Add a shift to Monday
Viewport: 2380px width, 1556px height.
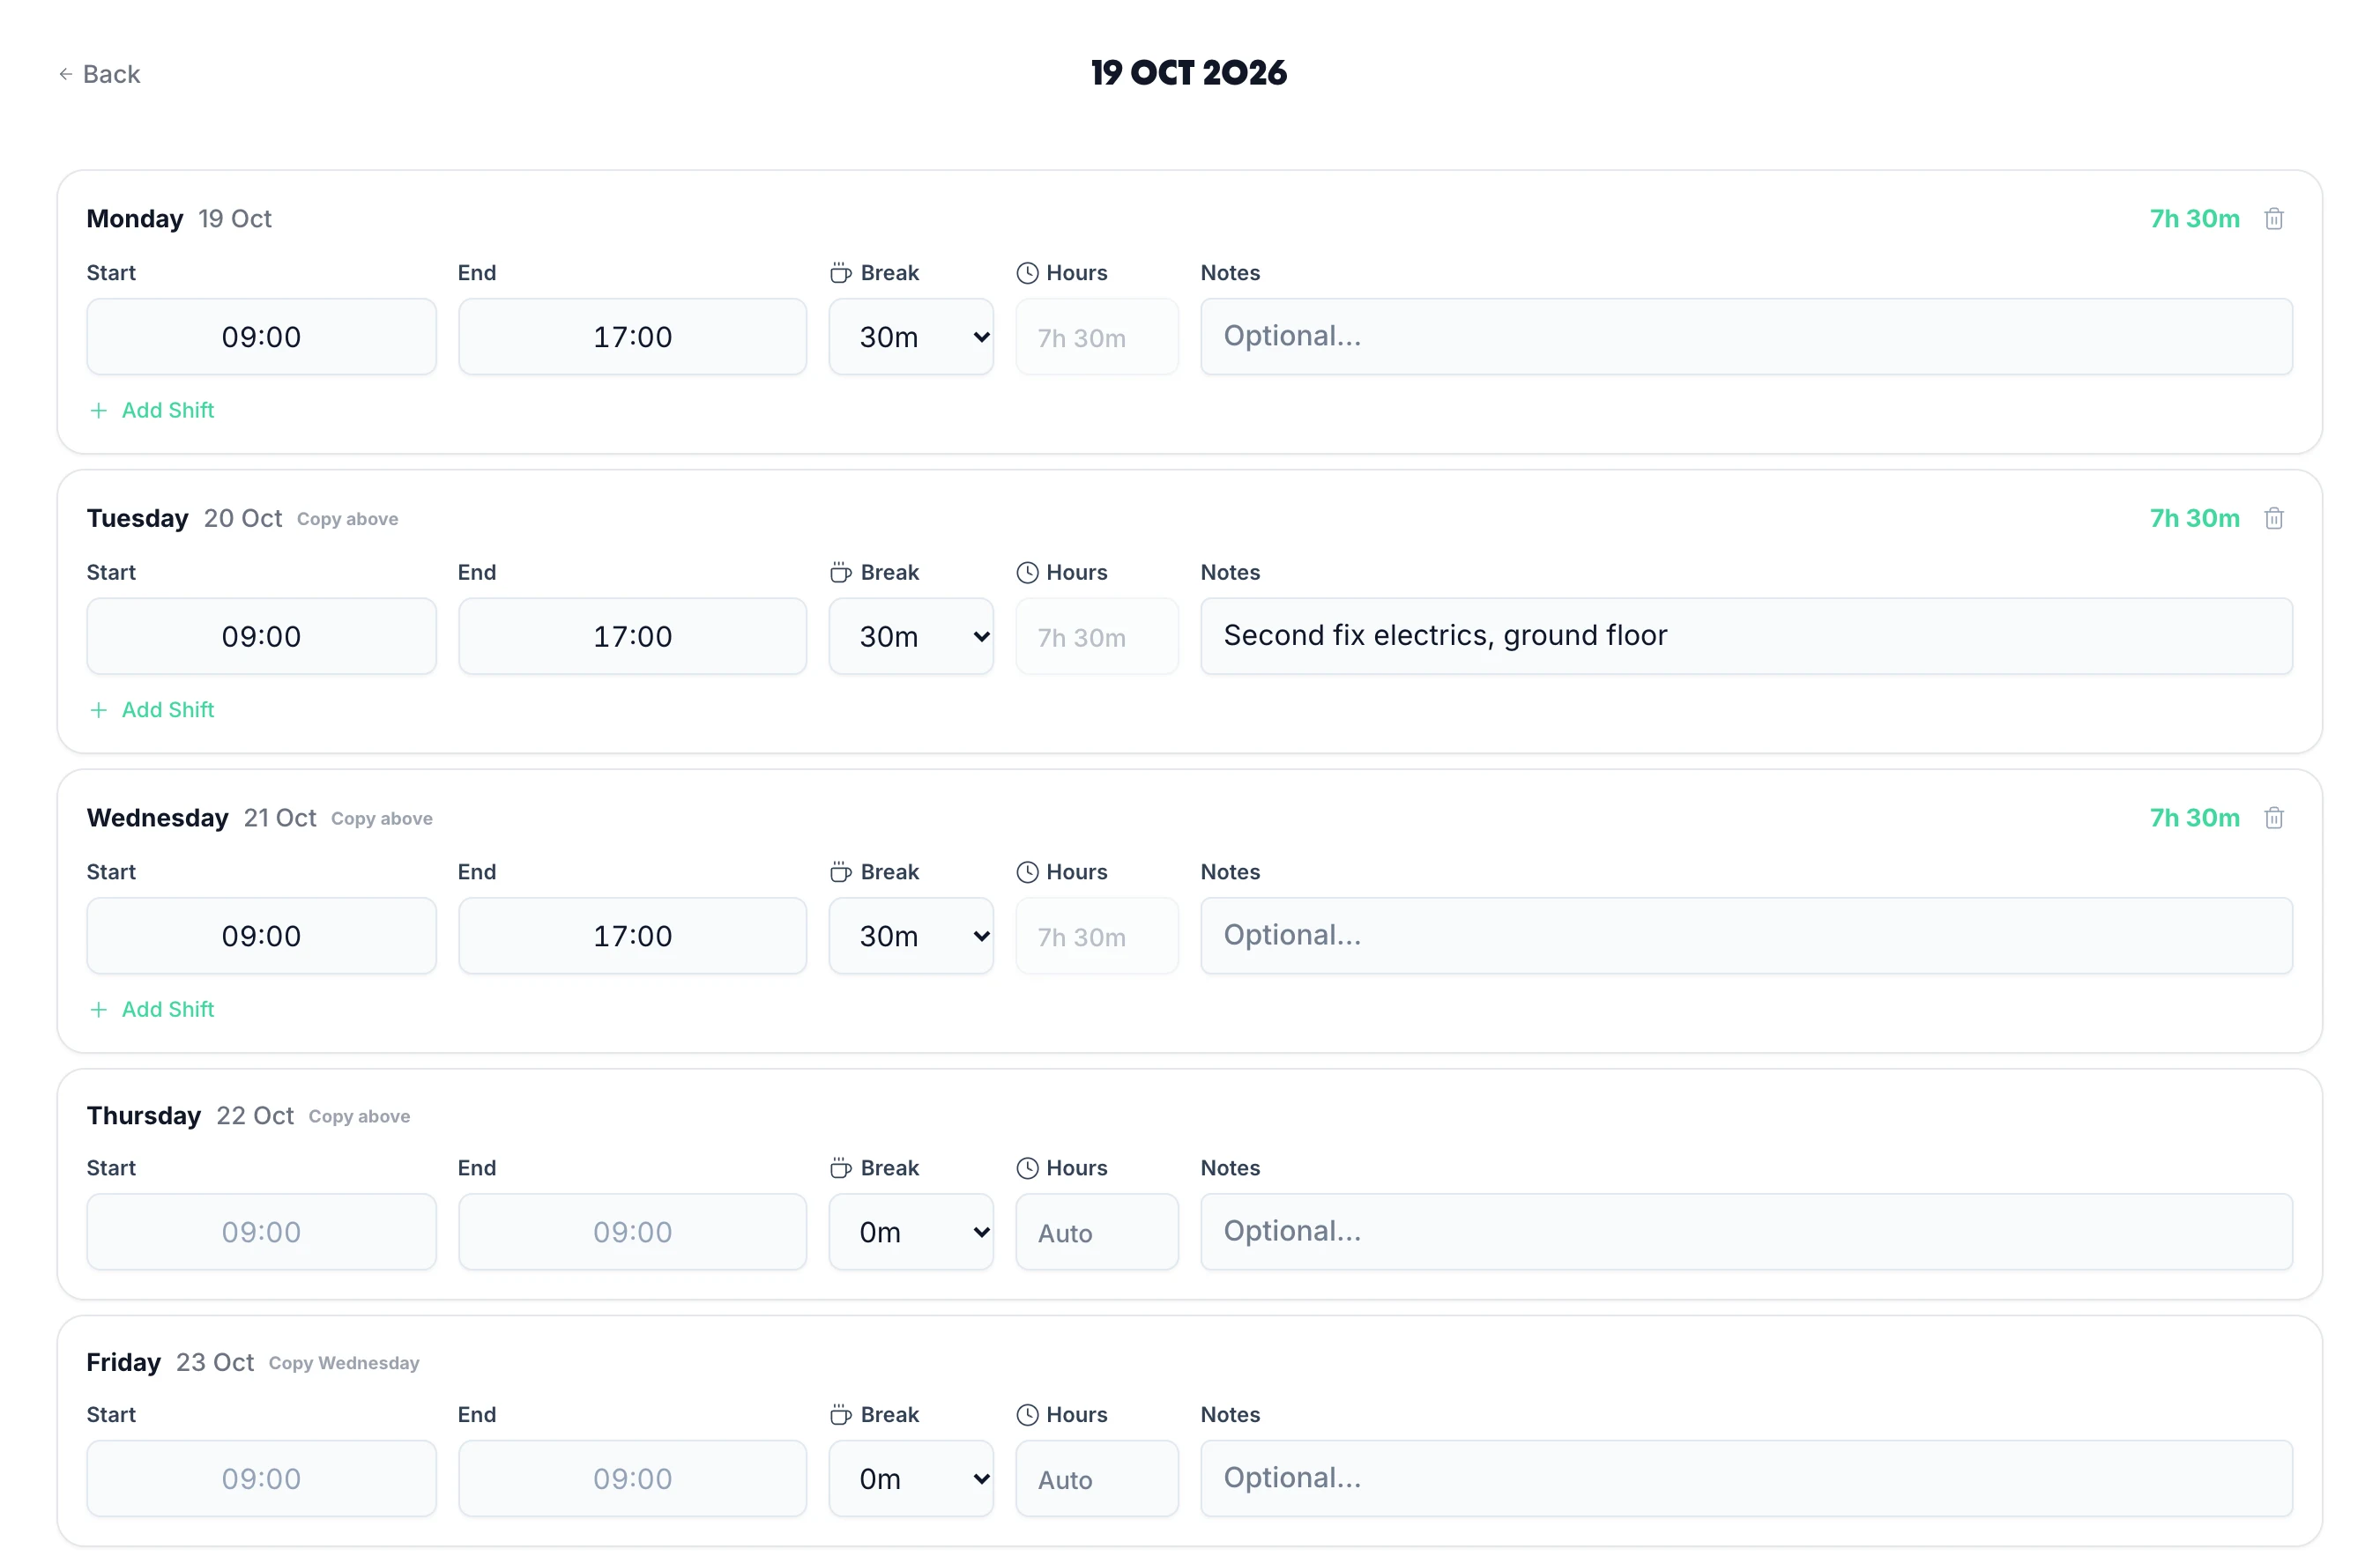click(x=152, y=411)
